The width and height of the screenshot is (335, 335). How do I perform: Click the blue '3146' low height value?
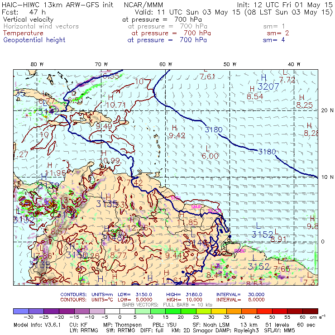pos(197,243)
